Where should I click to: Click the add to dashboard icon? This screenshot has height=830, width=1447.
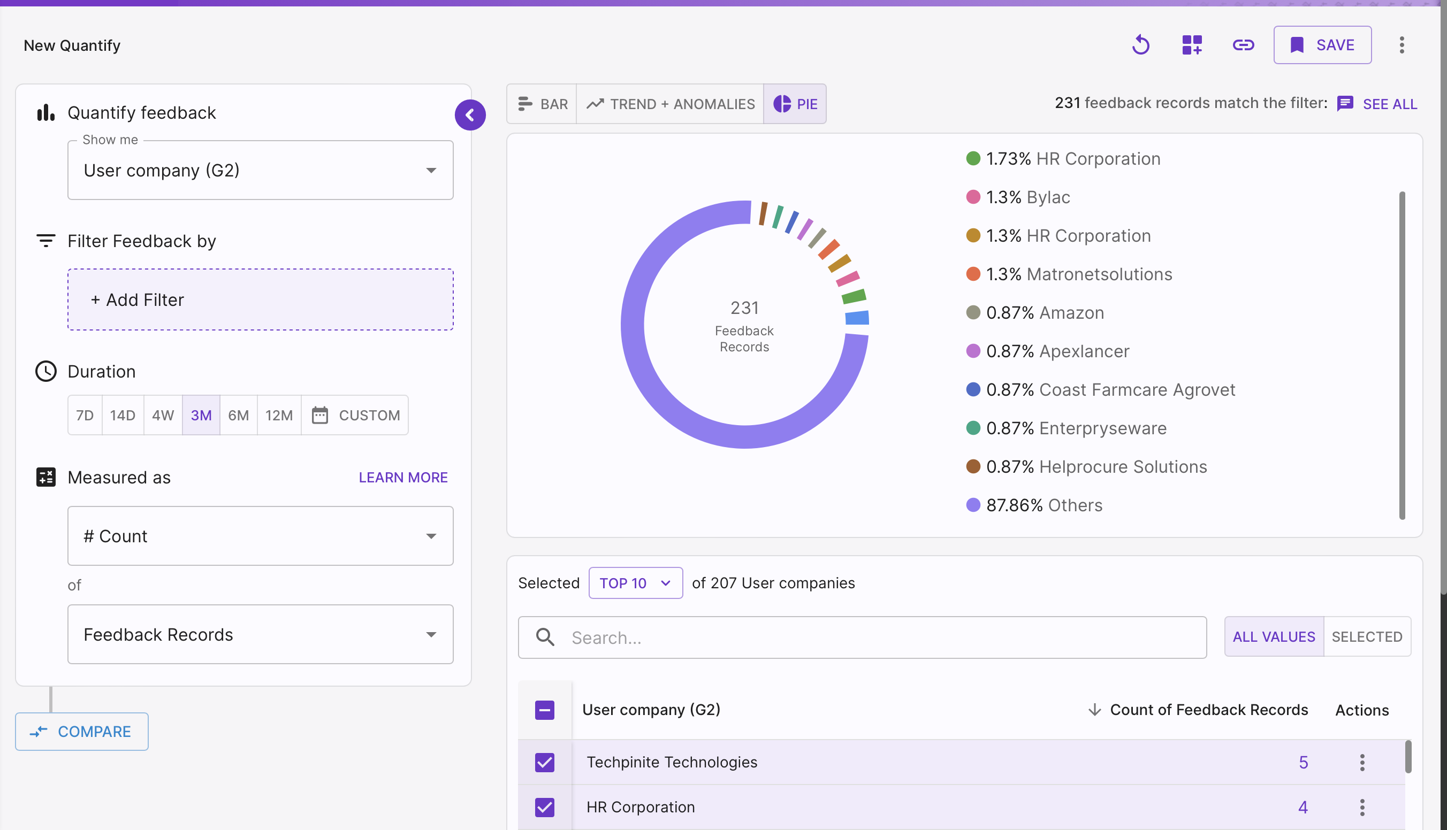[x=1192, y=45]
